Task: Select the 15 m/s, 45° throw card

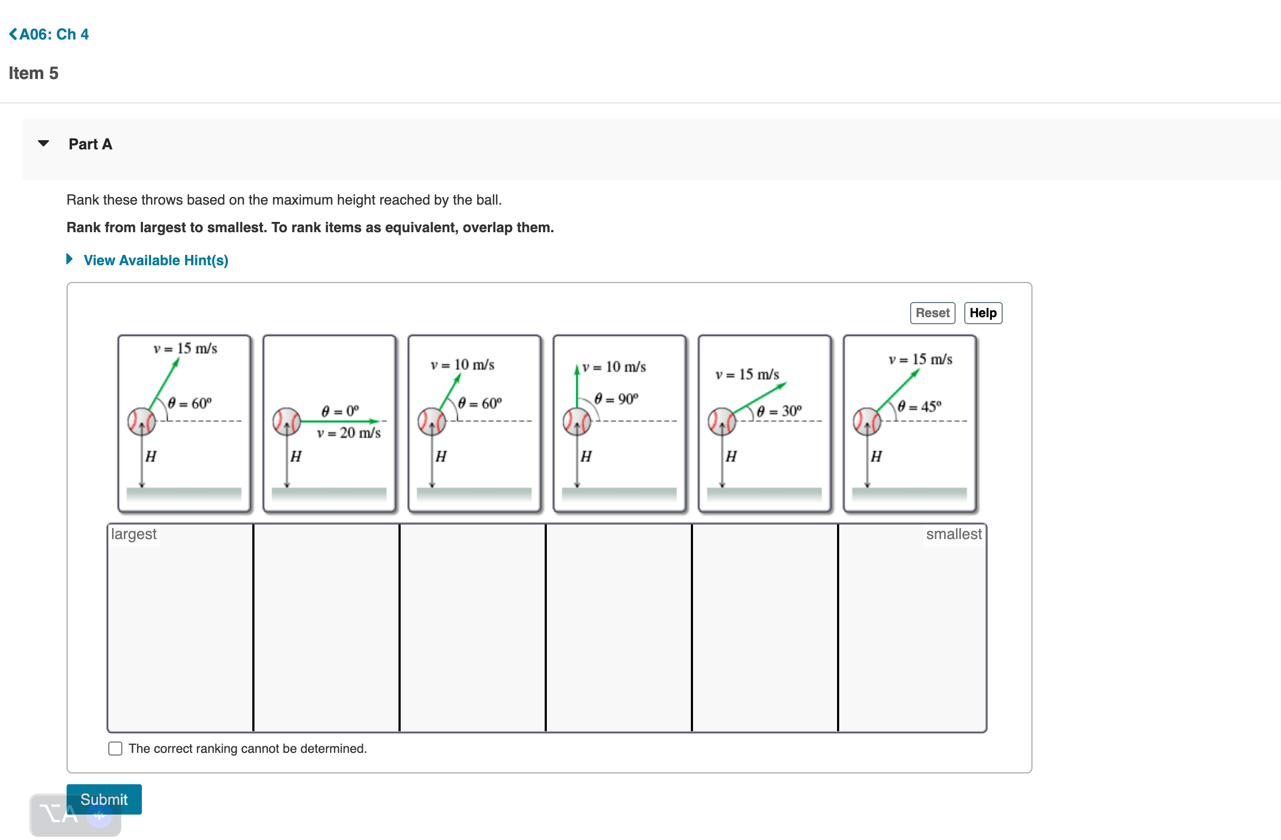Action: pos(910,423)
